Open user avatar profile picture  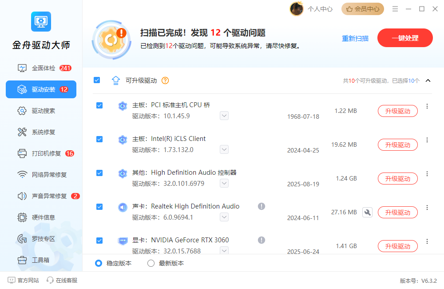click(x=297, y=9)
